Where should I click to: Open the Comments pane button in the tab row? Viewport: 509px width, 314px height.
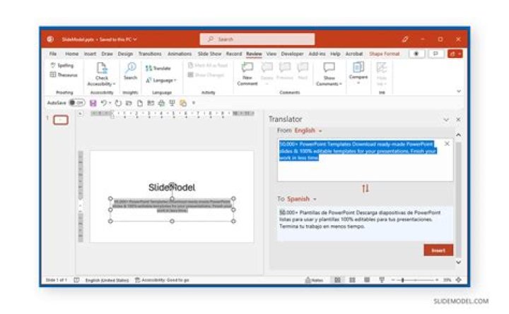coord(435,54)
